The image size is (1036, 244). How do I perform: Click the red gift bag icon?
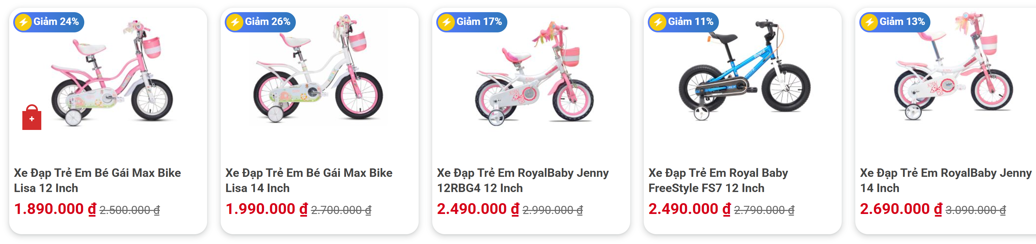[32, 117]
